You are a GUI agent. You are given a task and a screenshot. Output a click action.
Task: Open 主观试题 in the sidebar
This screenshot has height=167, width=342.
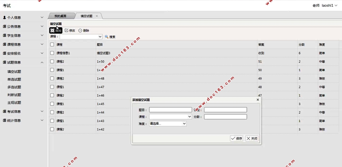pos(14,103)
